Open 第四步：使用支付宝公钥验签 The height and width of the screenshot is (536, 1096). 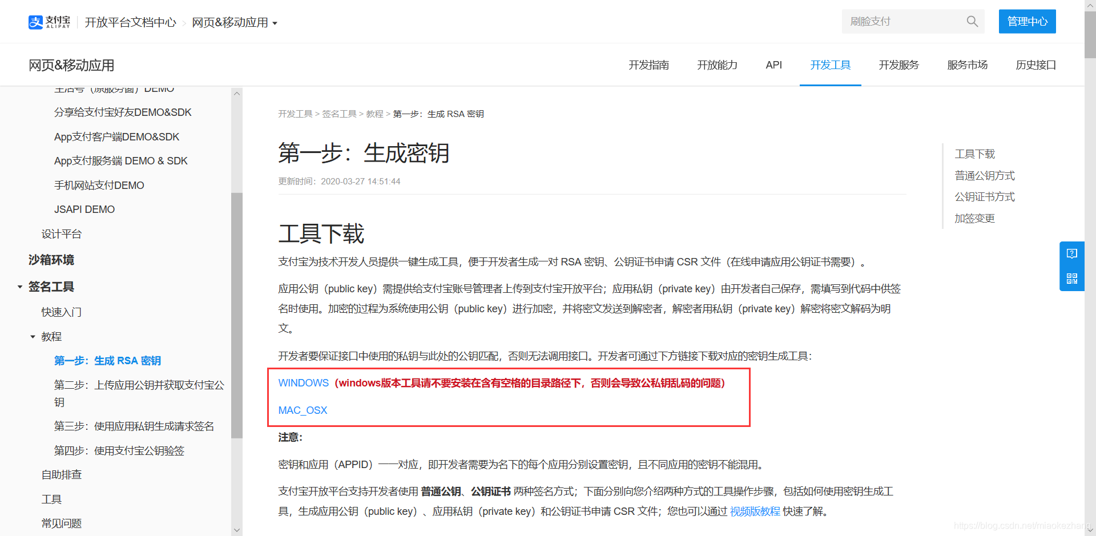(119, 451)
